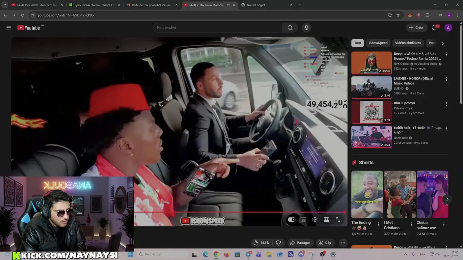This screenshot has height=260, width=463.
Task: Open options for the Deep House remix
Action: coord(446,55)
